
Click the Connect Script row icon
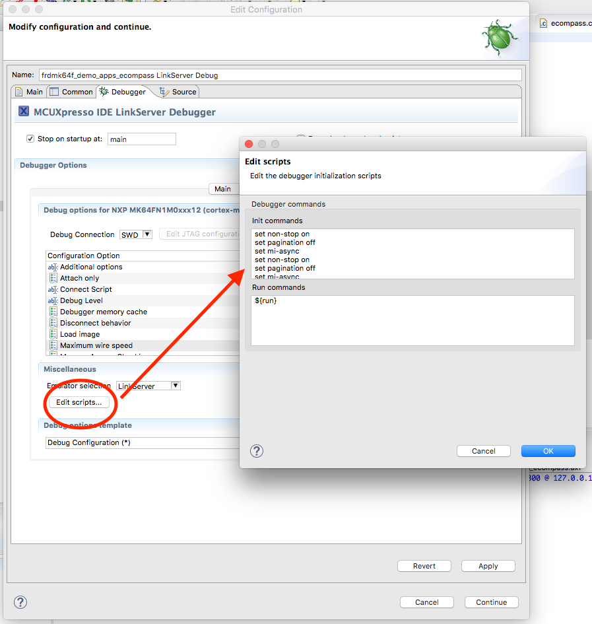[53, 289]
